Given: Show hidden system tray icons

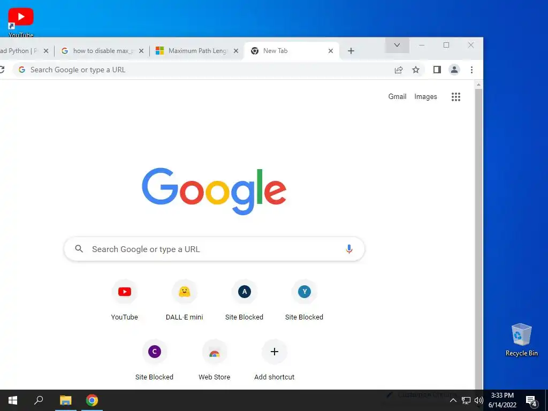Looking at the screenshot, I should coord(453,400).
